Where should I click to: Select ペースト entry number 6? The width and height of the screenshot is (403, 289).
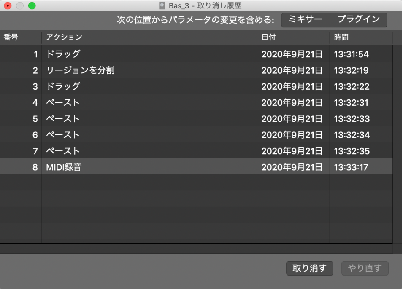click(127, 135)
